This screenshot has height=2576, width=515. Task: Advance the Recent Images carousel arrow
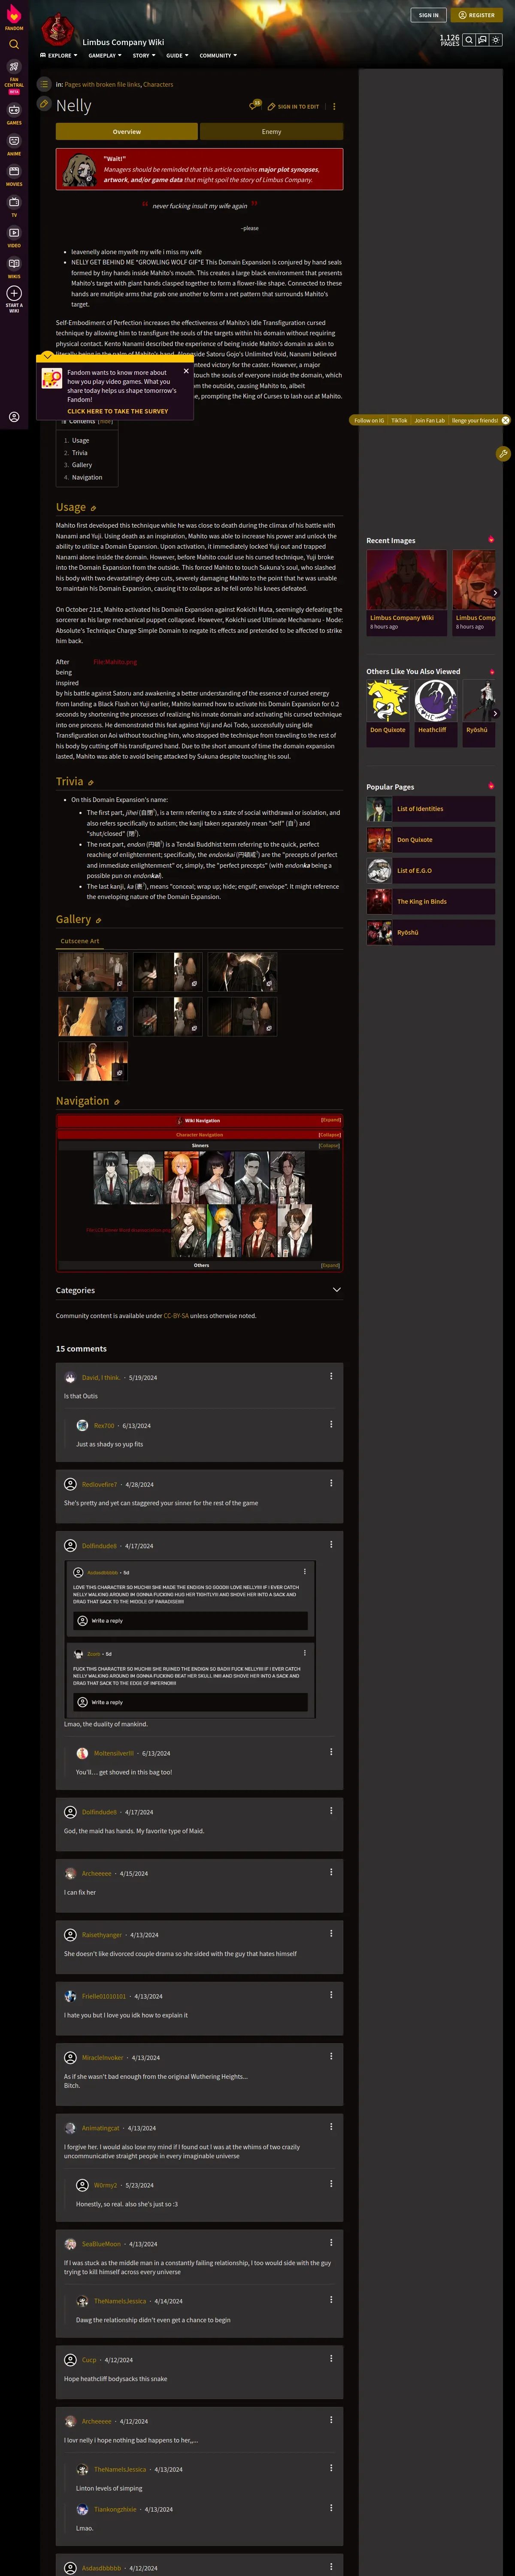(495, 593)
